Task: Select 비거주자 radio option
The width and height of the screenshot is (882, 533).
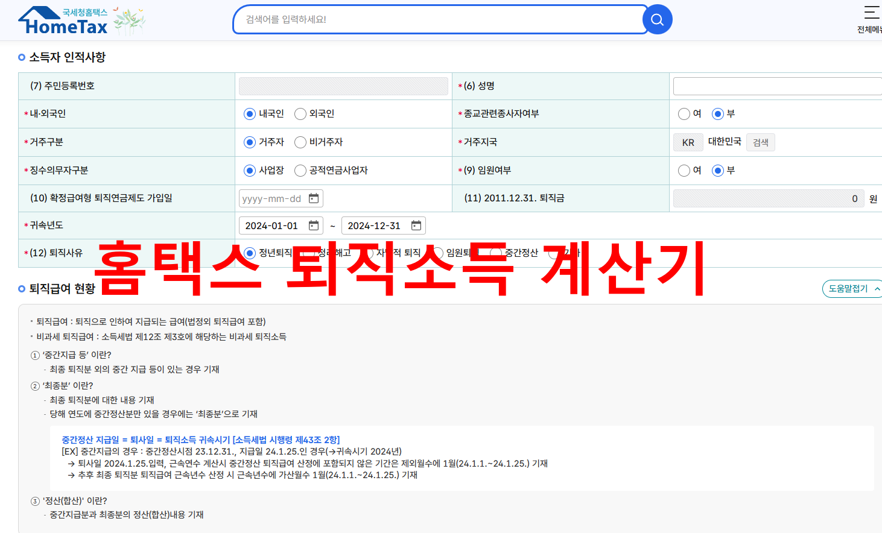Action: 300,142
